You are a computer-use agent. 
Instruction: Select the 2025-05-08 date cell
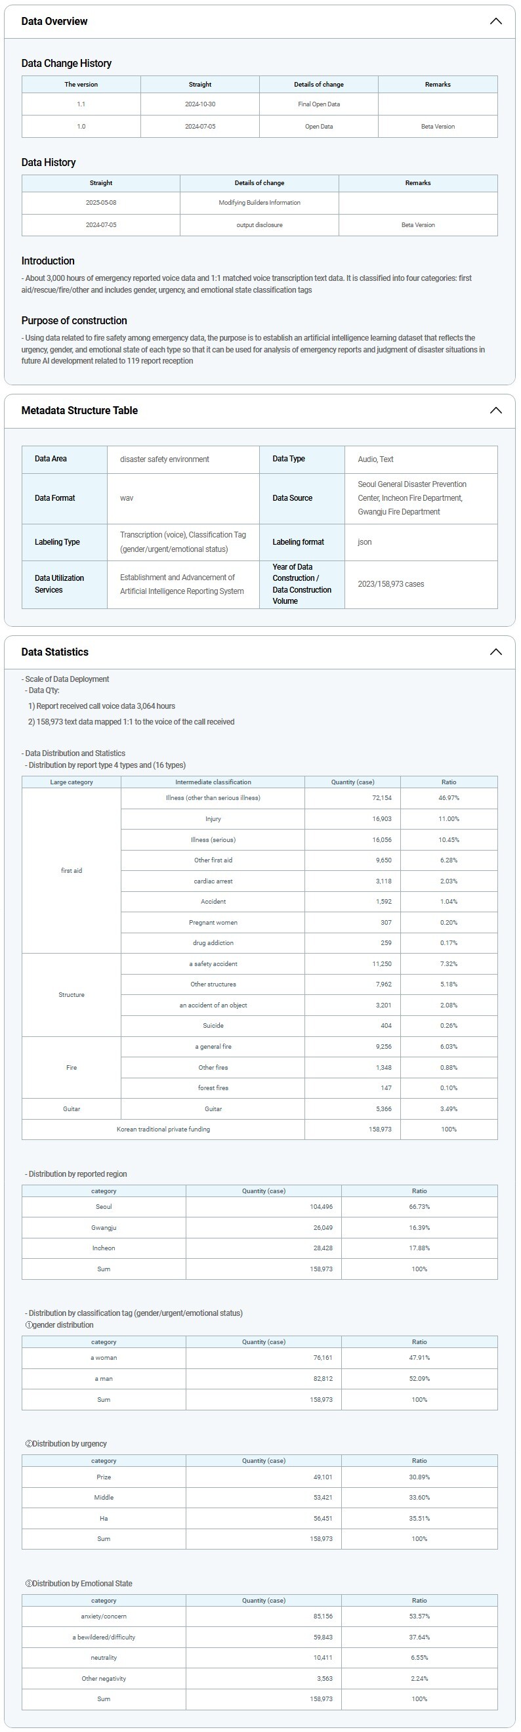coord(101,202)
